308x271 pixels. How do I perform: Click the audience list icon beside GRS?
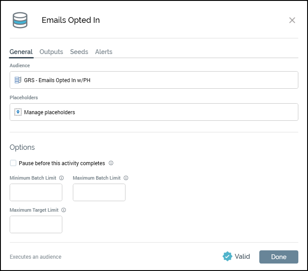pyautogui.click(x=18, y=80)
